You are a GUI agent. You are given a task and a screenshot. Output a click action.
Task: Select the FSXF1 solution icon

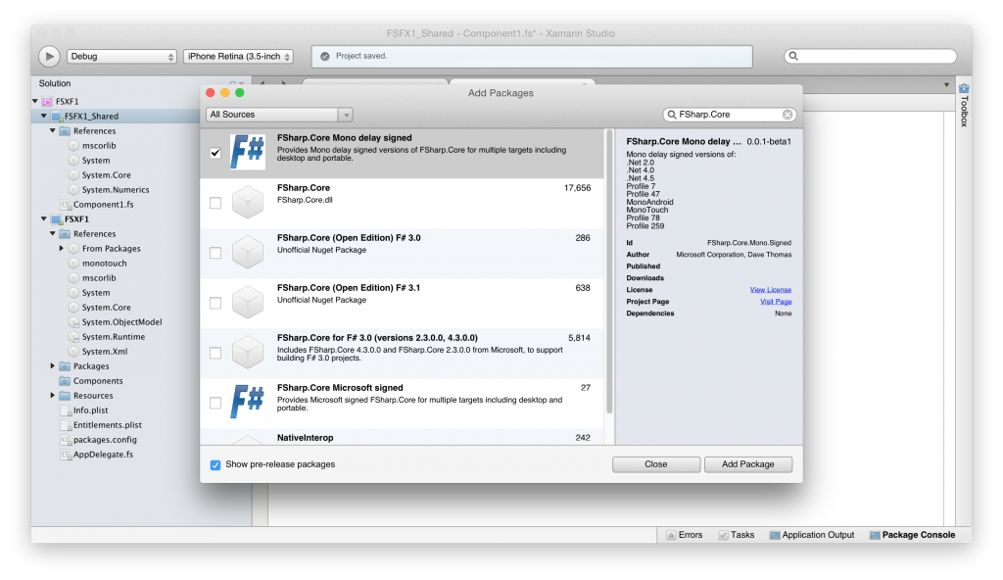tap(47, 101)
